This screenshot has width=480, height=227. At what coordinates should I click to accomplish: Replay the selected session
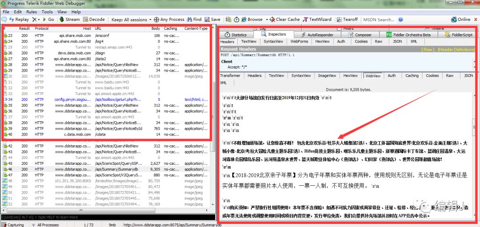pyautogui.click(x=19, y=19)
